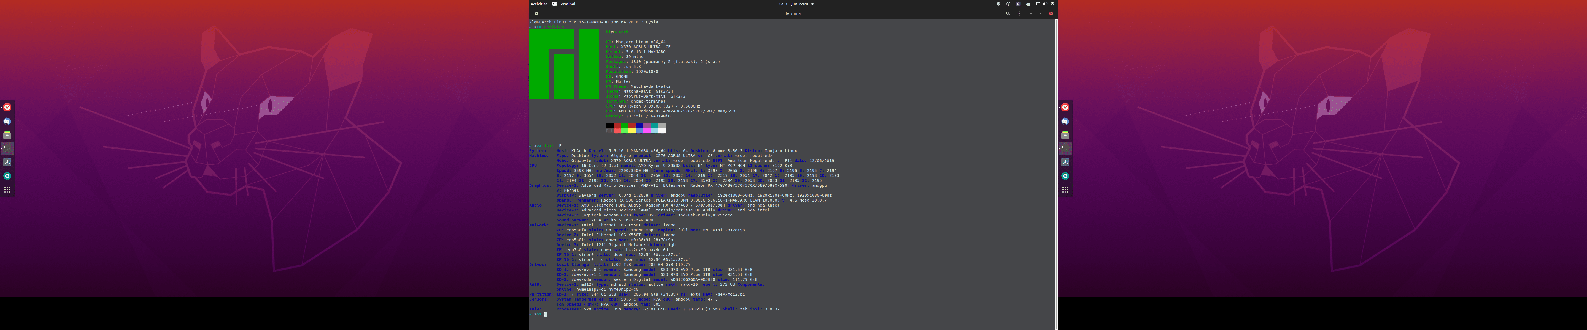Open the teal shutter app in left monitor dock

[x=7, y=176]
